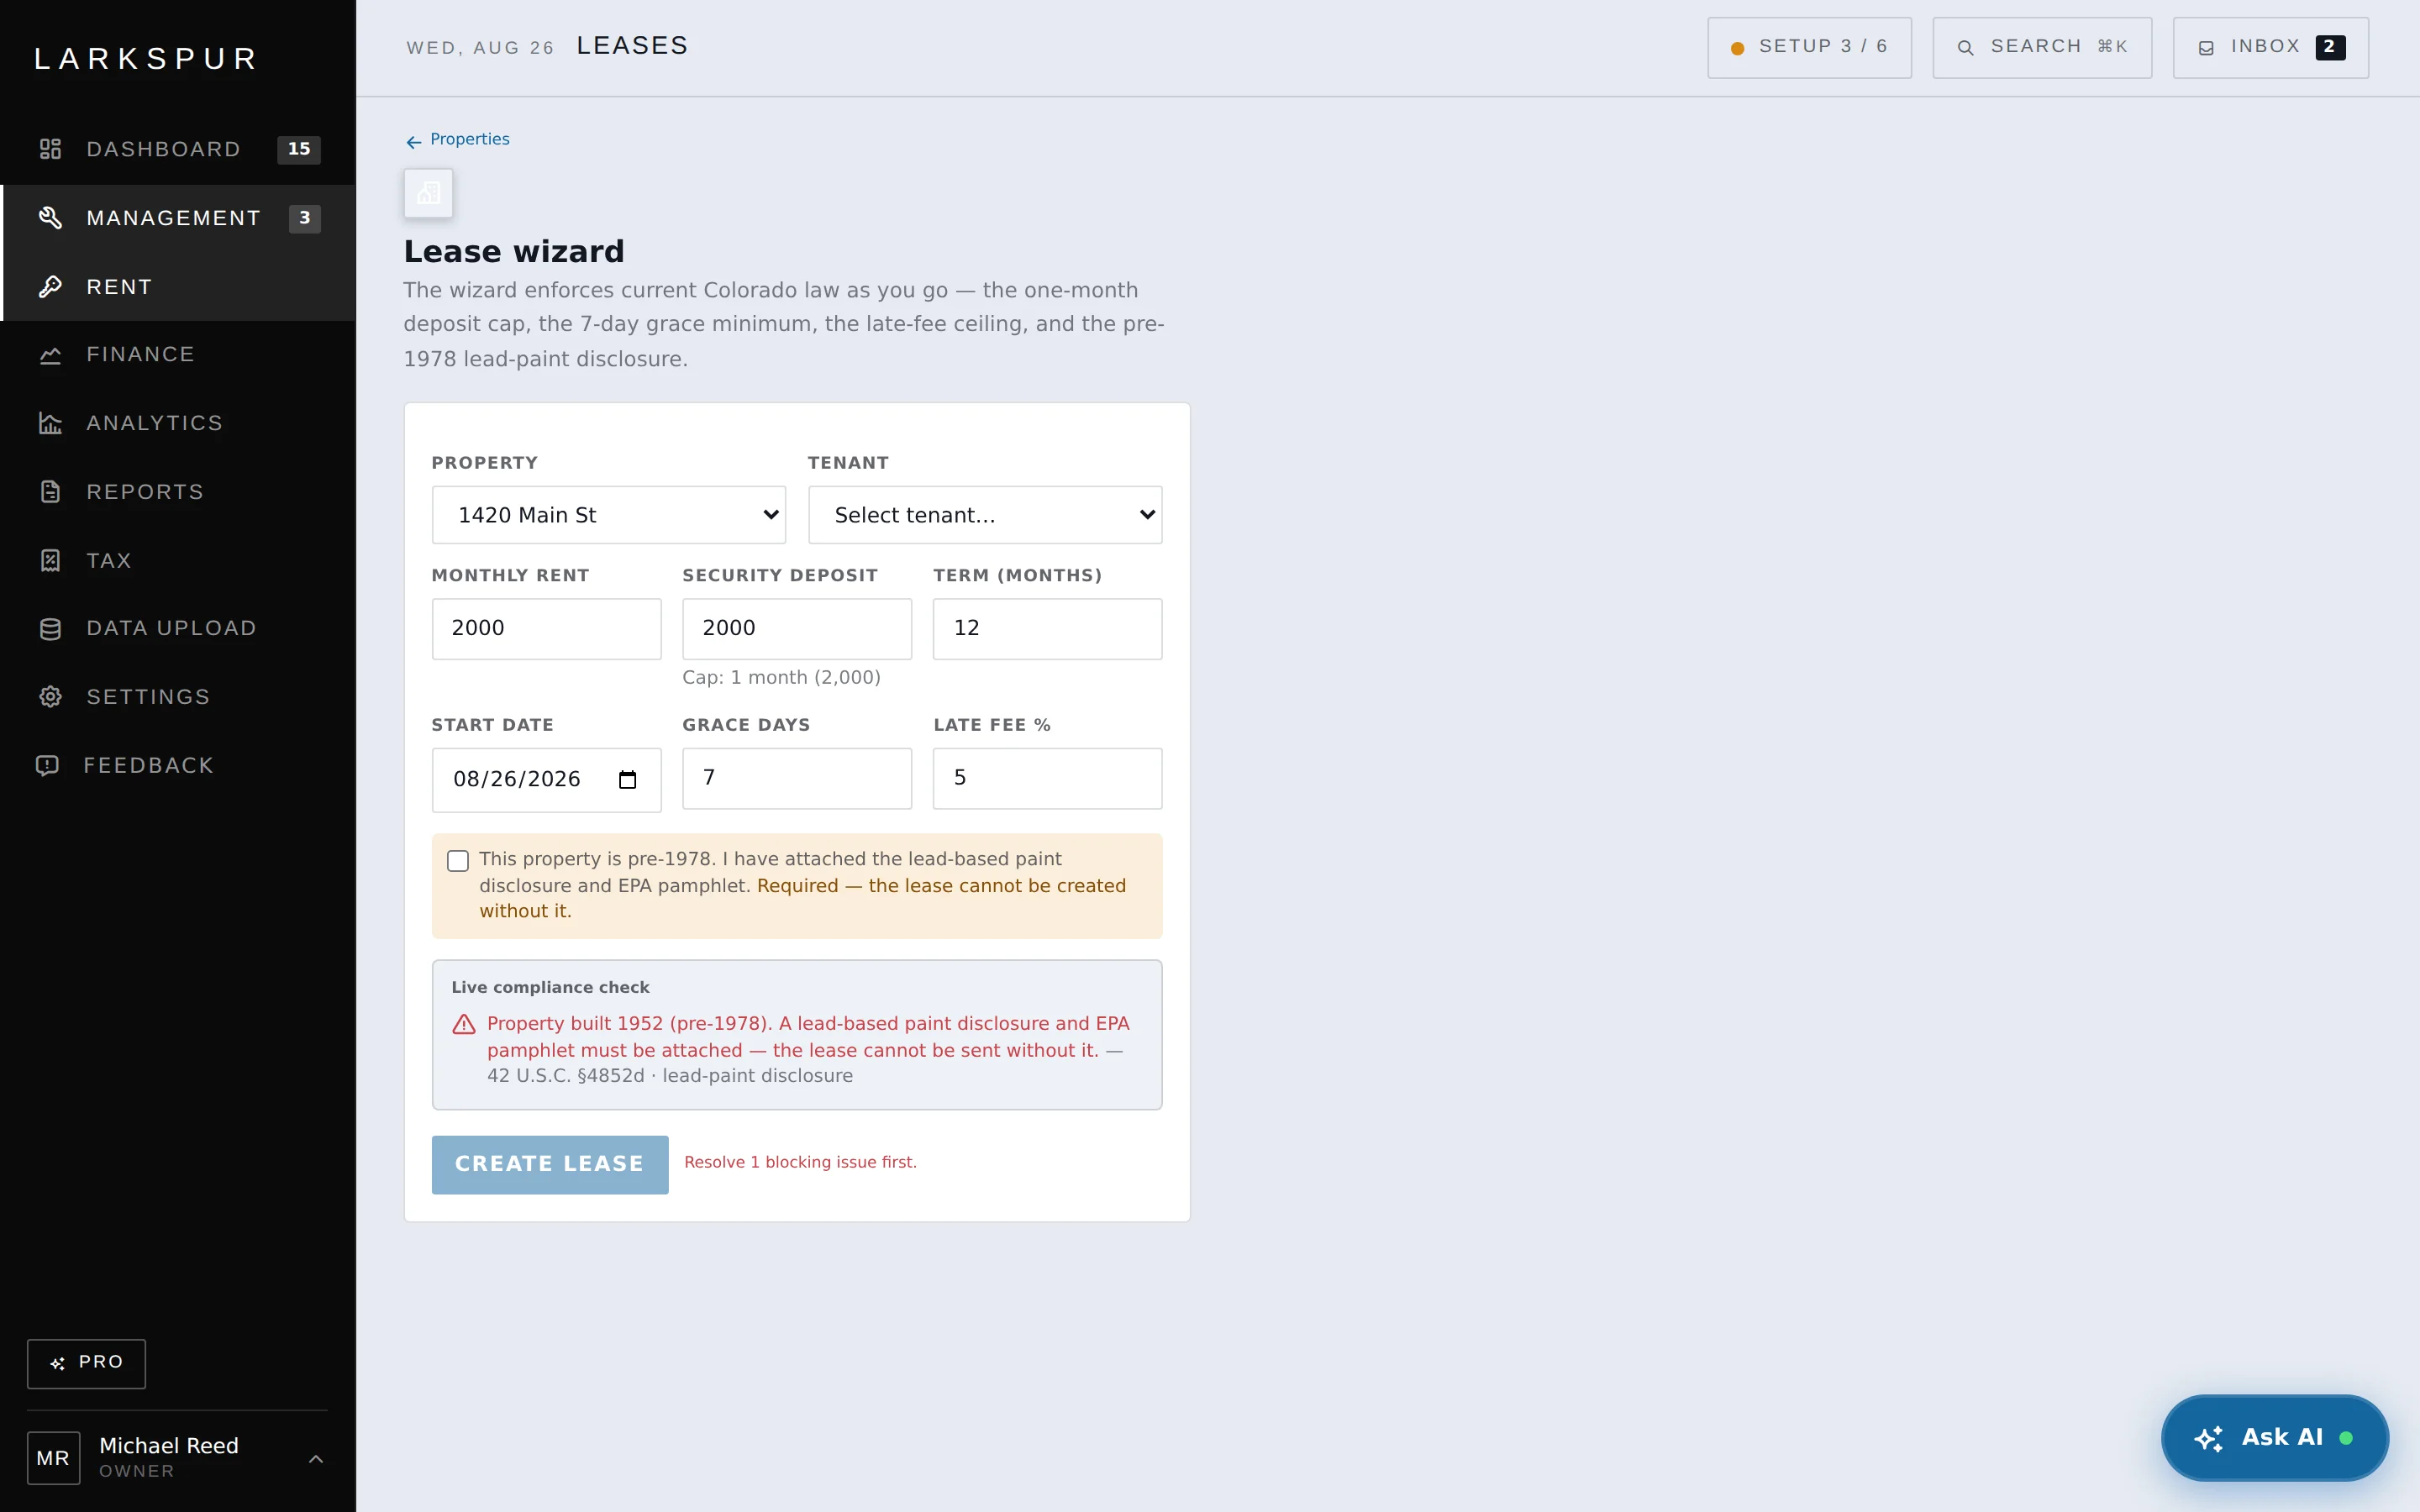
Task: Click the 'Resolve 1 blocking issue first.' message
Action: click(800, 1163)
